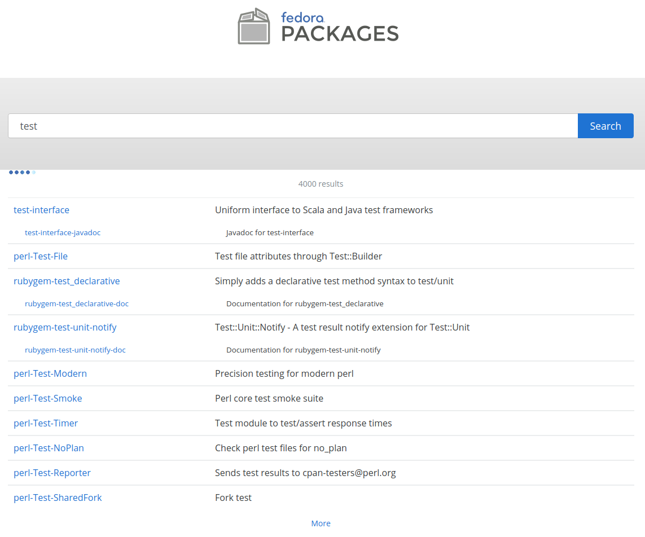Open the rubygem-test-unit-notify-doc subpackage
Image resolution: width=645 pixels, height=537 pixels.
point(75,350)
